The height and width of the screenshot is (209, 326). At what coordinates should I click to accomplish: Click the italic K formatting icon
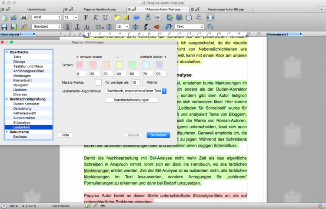point(96,18)
